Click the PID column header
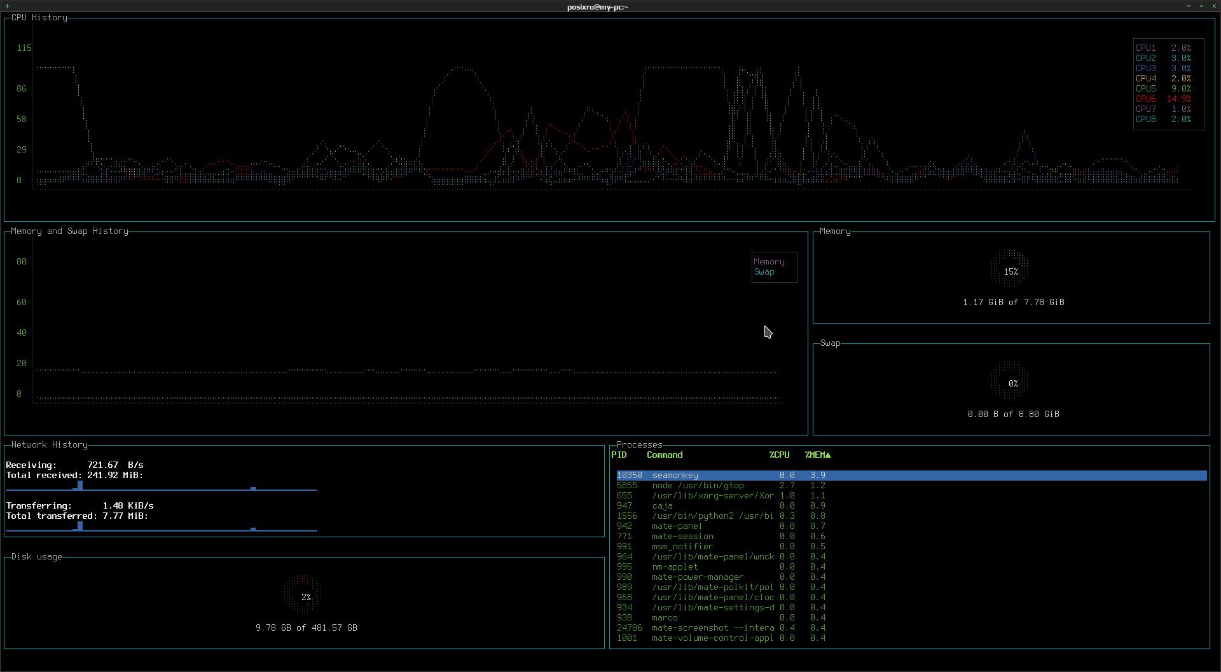 pos(619,455)
